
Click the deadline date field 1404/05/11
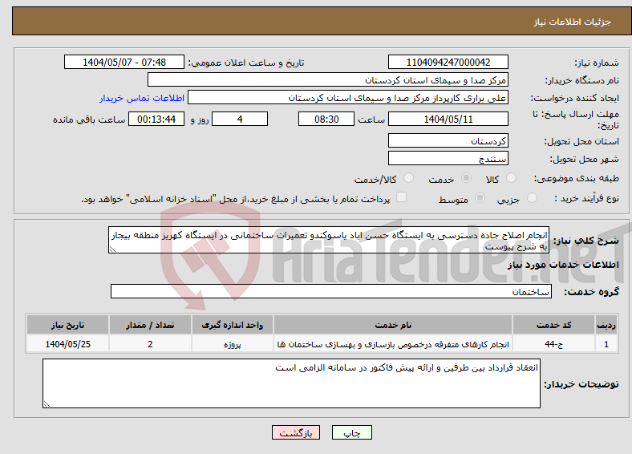(448, 119)
